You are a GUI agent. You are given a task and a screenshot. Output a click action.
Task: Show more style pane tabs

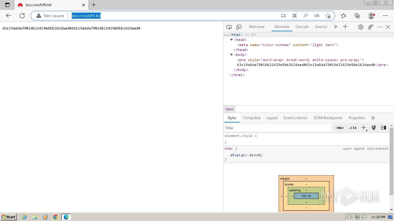click(x=373, y=118)
